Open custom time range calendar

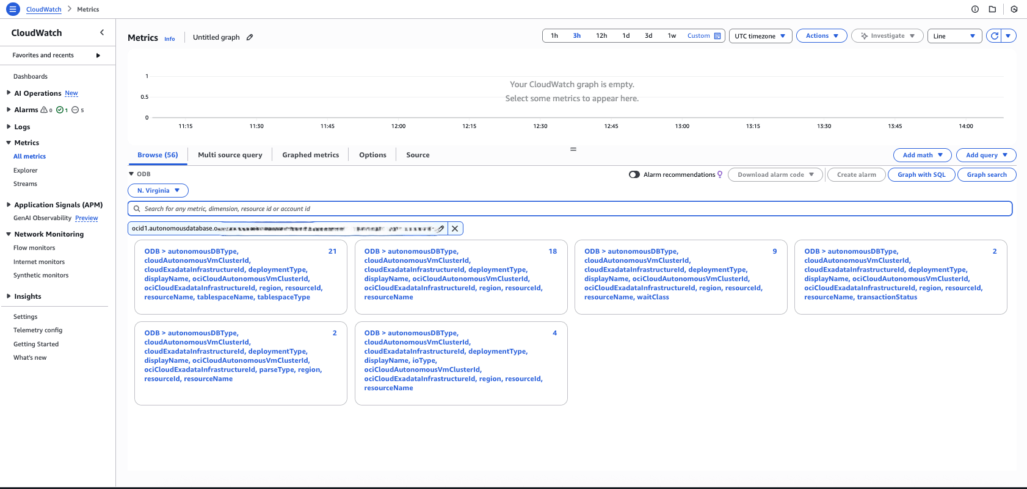coord(717,36)
